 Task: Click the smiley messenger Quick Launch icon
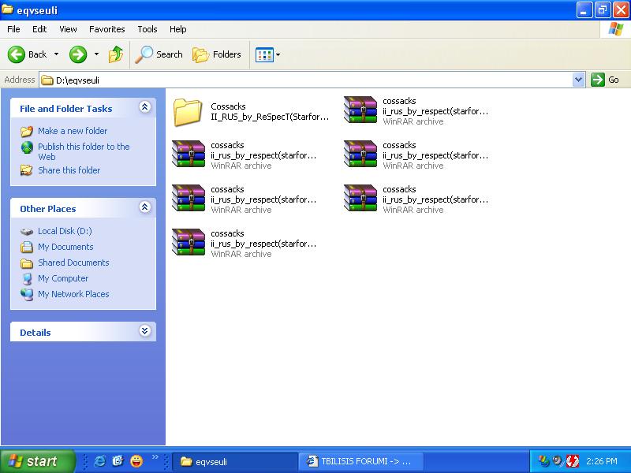[136, 461]
